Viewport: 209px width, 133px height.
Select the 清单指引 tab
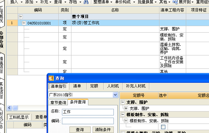[58, 86]
